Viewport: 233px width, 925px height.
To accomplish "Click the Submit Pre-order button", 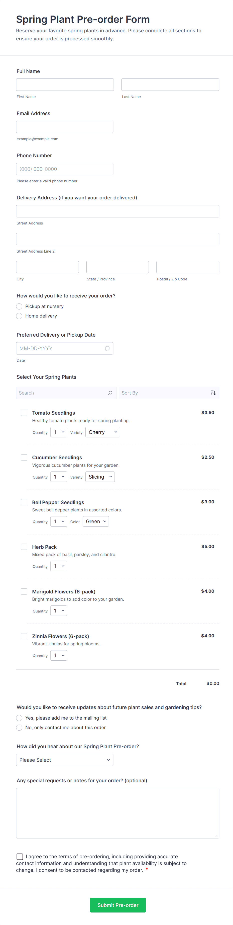I will click(118, 905).
